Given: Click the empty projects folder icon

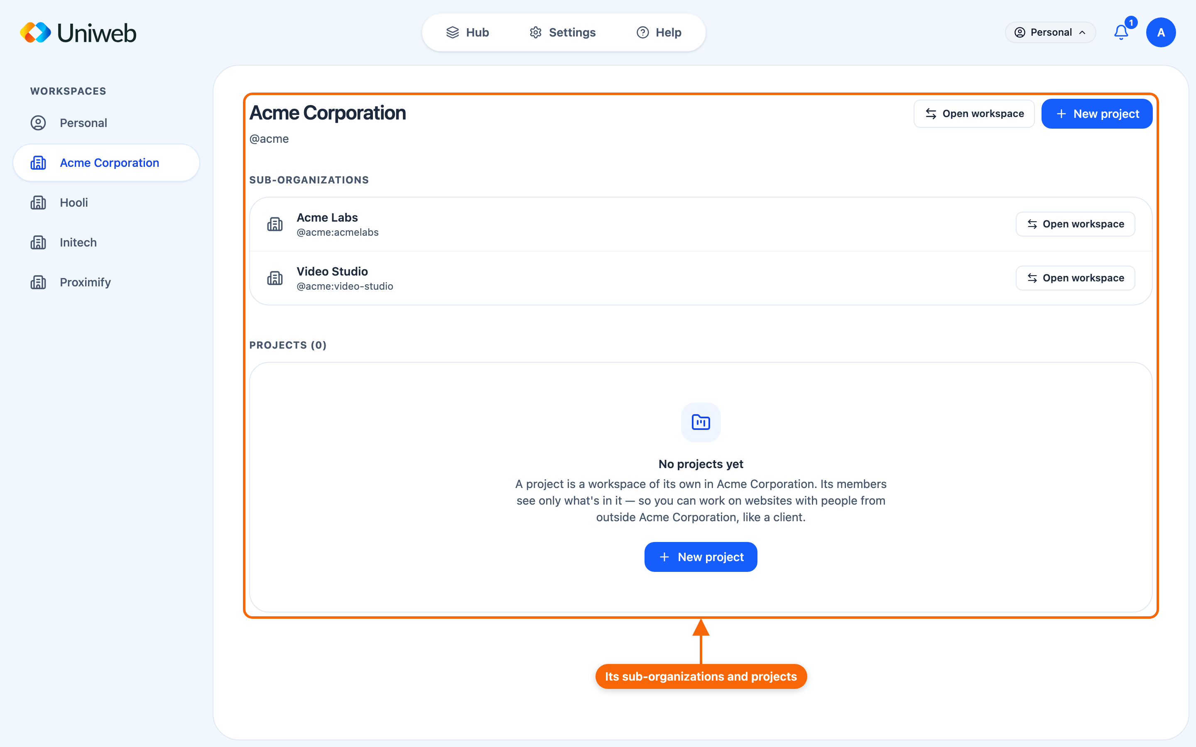Looking at the screenshot, I should (701, 422).
